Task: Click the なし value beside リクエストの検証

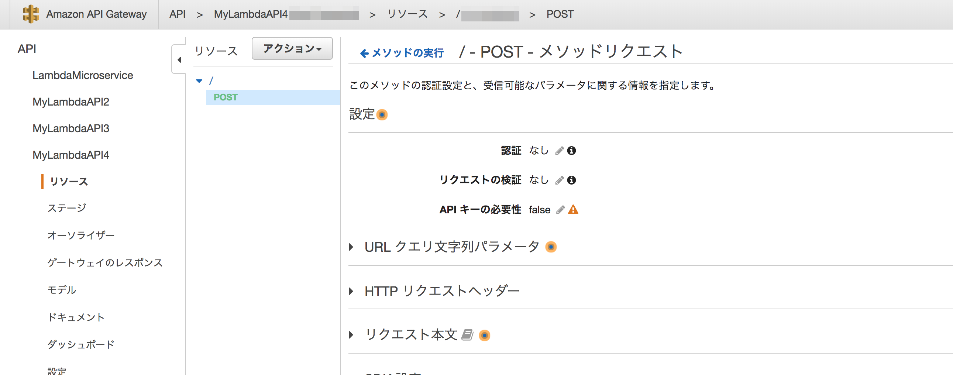Action: click(x=539, y=180)
